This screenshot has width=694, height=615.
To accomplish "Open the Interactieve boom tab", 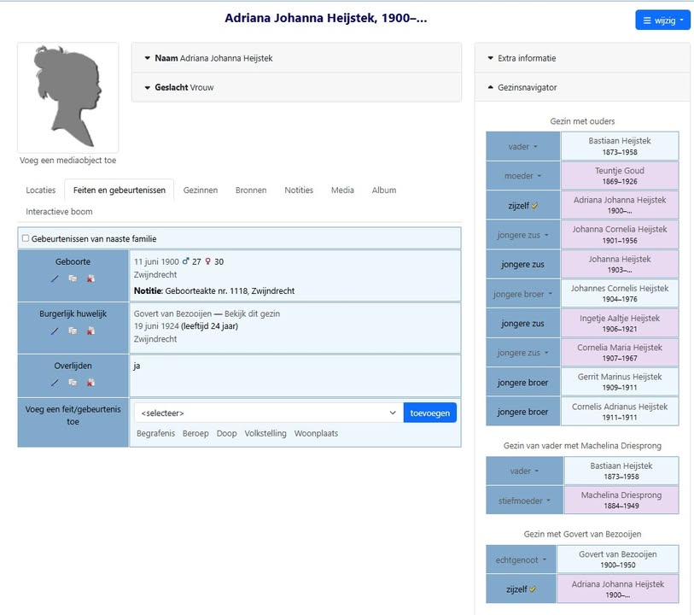I will coord(59,212).
